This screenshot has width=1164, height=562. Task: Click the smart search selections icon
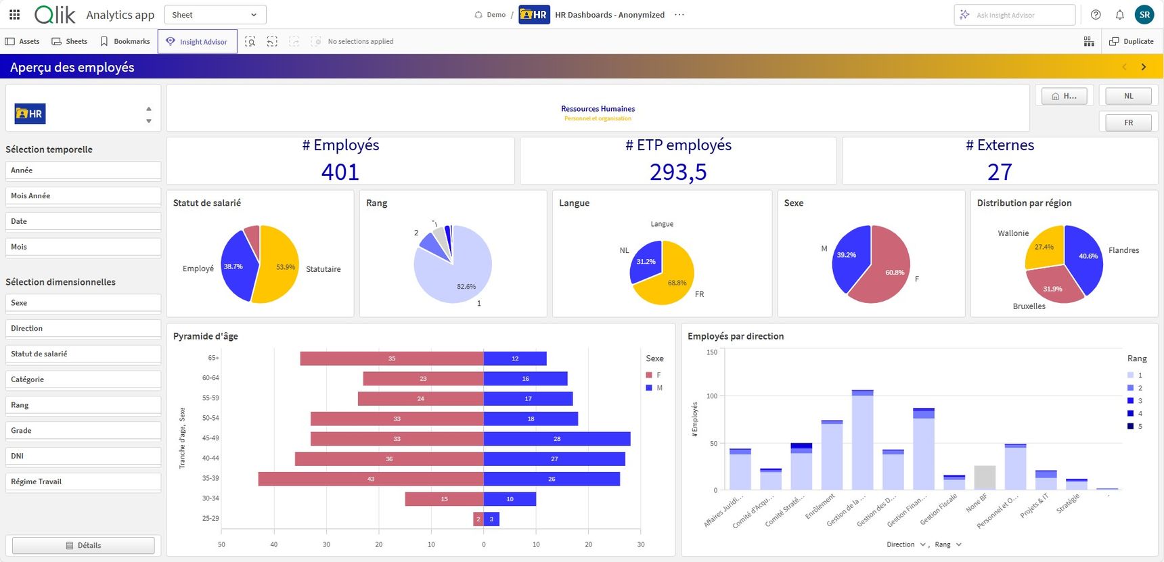click(250, 41)
